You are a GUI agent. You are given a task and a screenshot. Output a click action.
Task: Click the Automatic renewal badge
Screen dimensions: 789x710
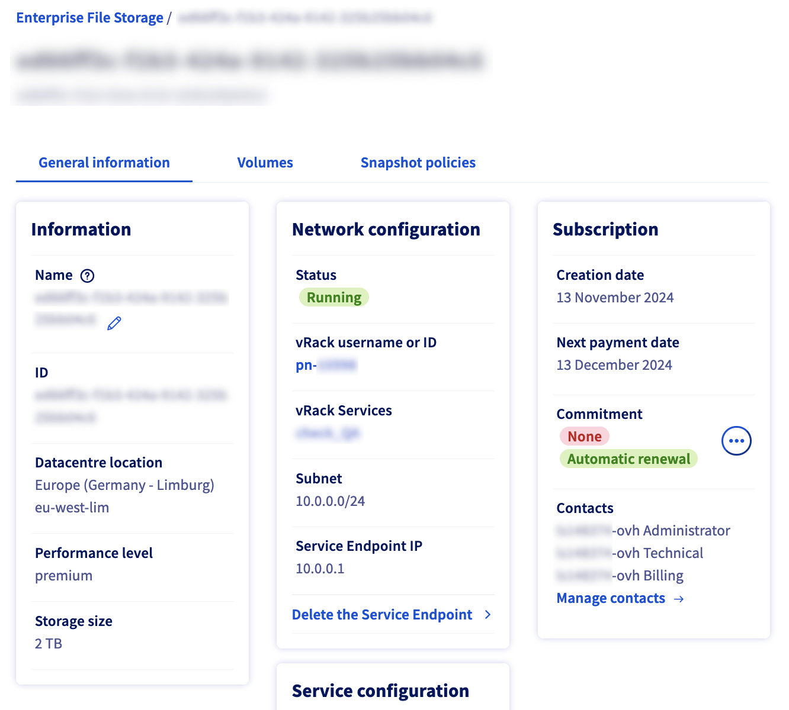click(628, 459)
